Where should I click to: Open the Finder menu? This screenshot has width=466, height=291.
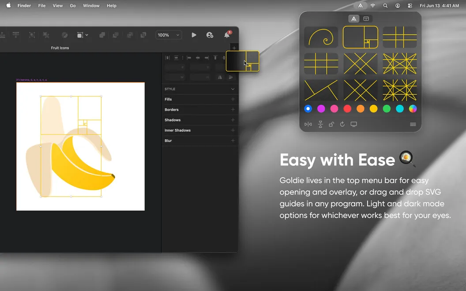tap(24, 6)
